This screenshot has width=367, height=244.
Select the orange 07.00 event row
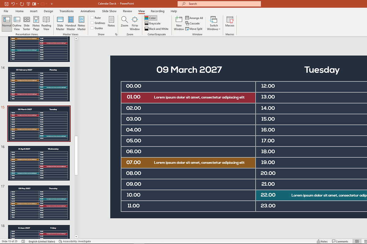click(188, 163)
